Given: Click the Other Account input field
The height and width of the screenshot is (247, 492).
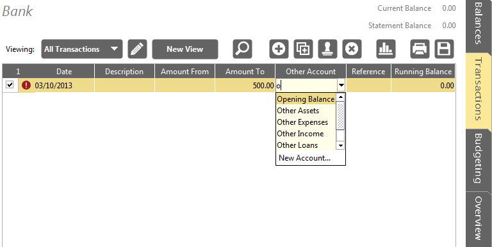Looking at the screenshot, I should [x=306, y=85].
